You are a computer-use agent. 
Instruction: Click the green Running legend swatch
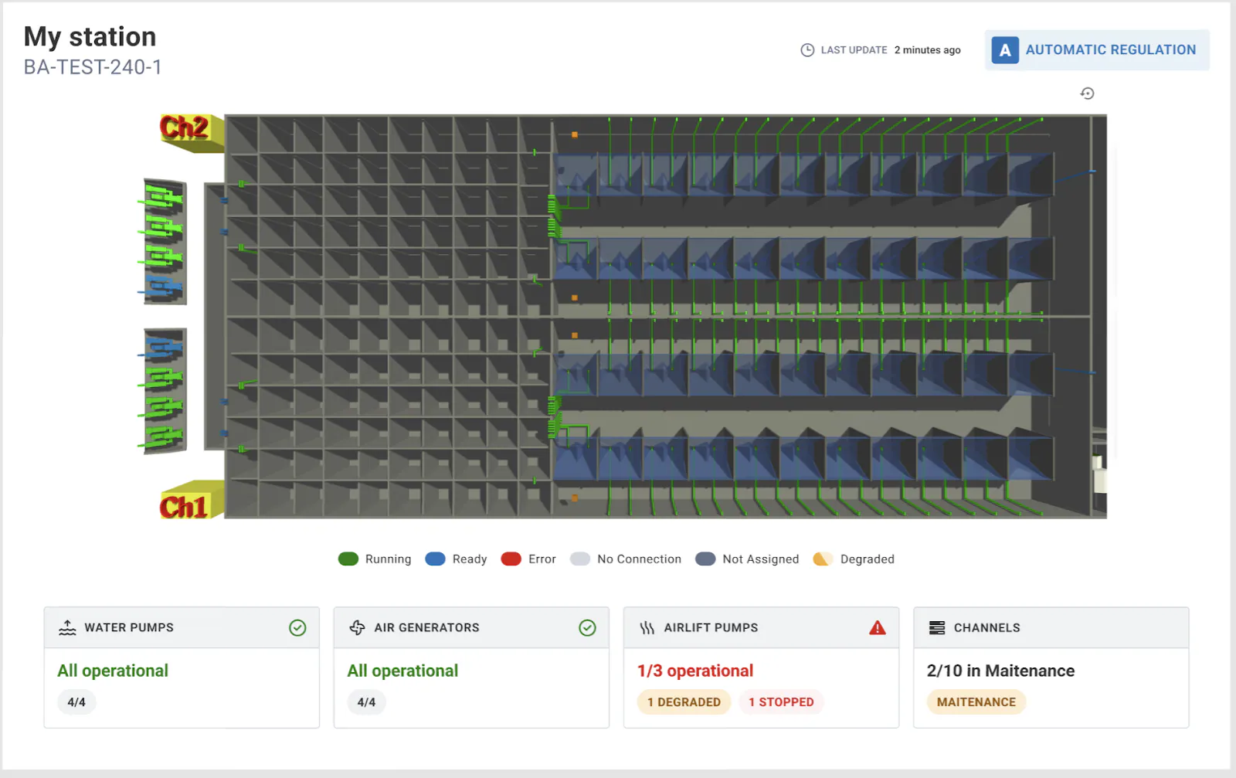click(348, 559)
